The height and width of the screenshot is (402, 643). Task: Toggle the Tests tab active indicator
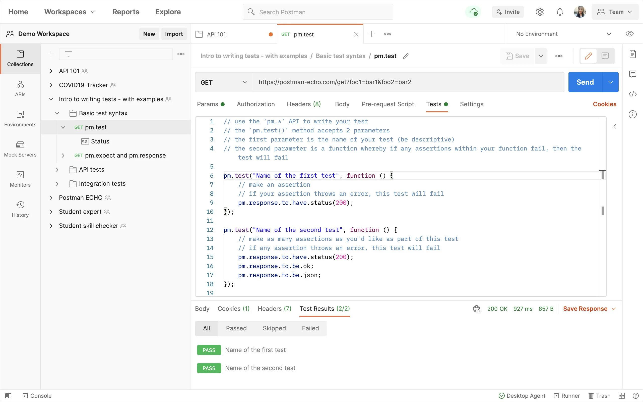pos(446,104)
